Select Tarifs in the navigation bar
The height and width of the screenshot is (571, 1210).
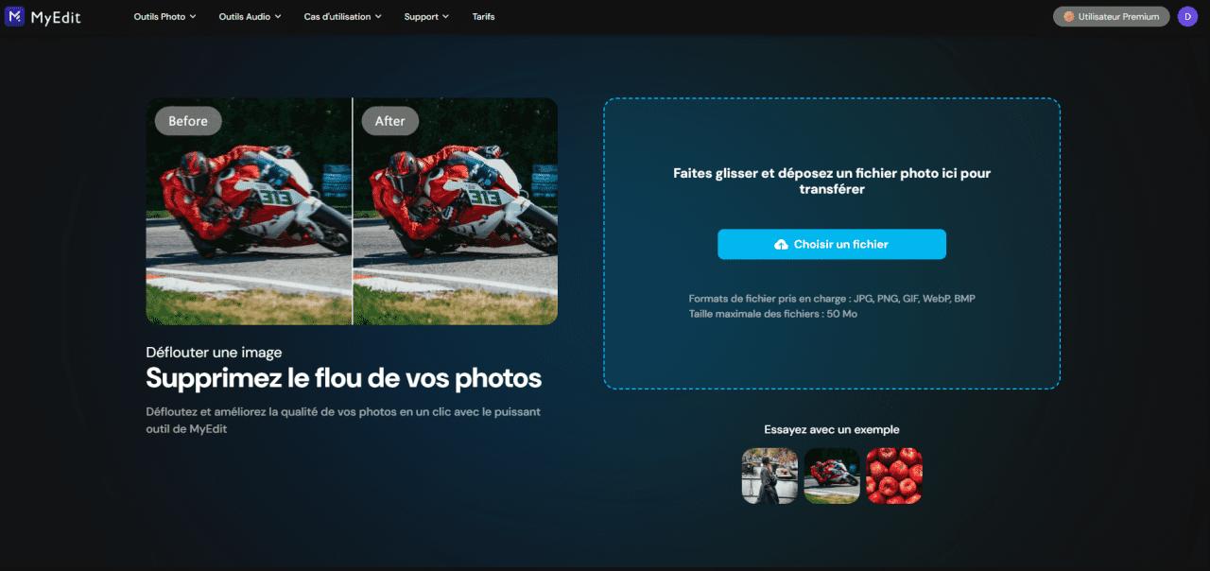pyautogui.click(x=483, y=16)
